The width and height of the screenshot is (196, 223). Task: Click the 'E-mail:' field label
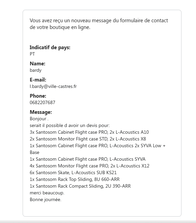pos(38,80)
